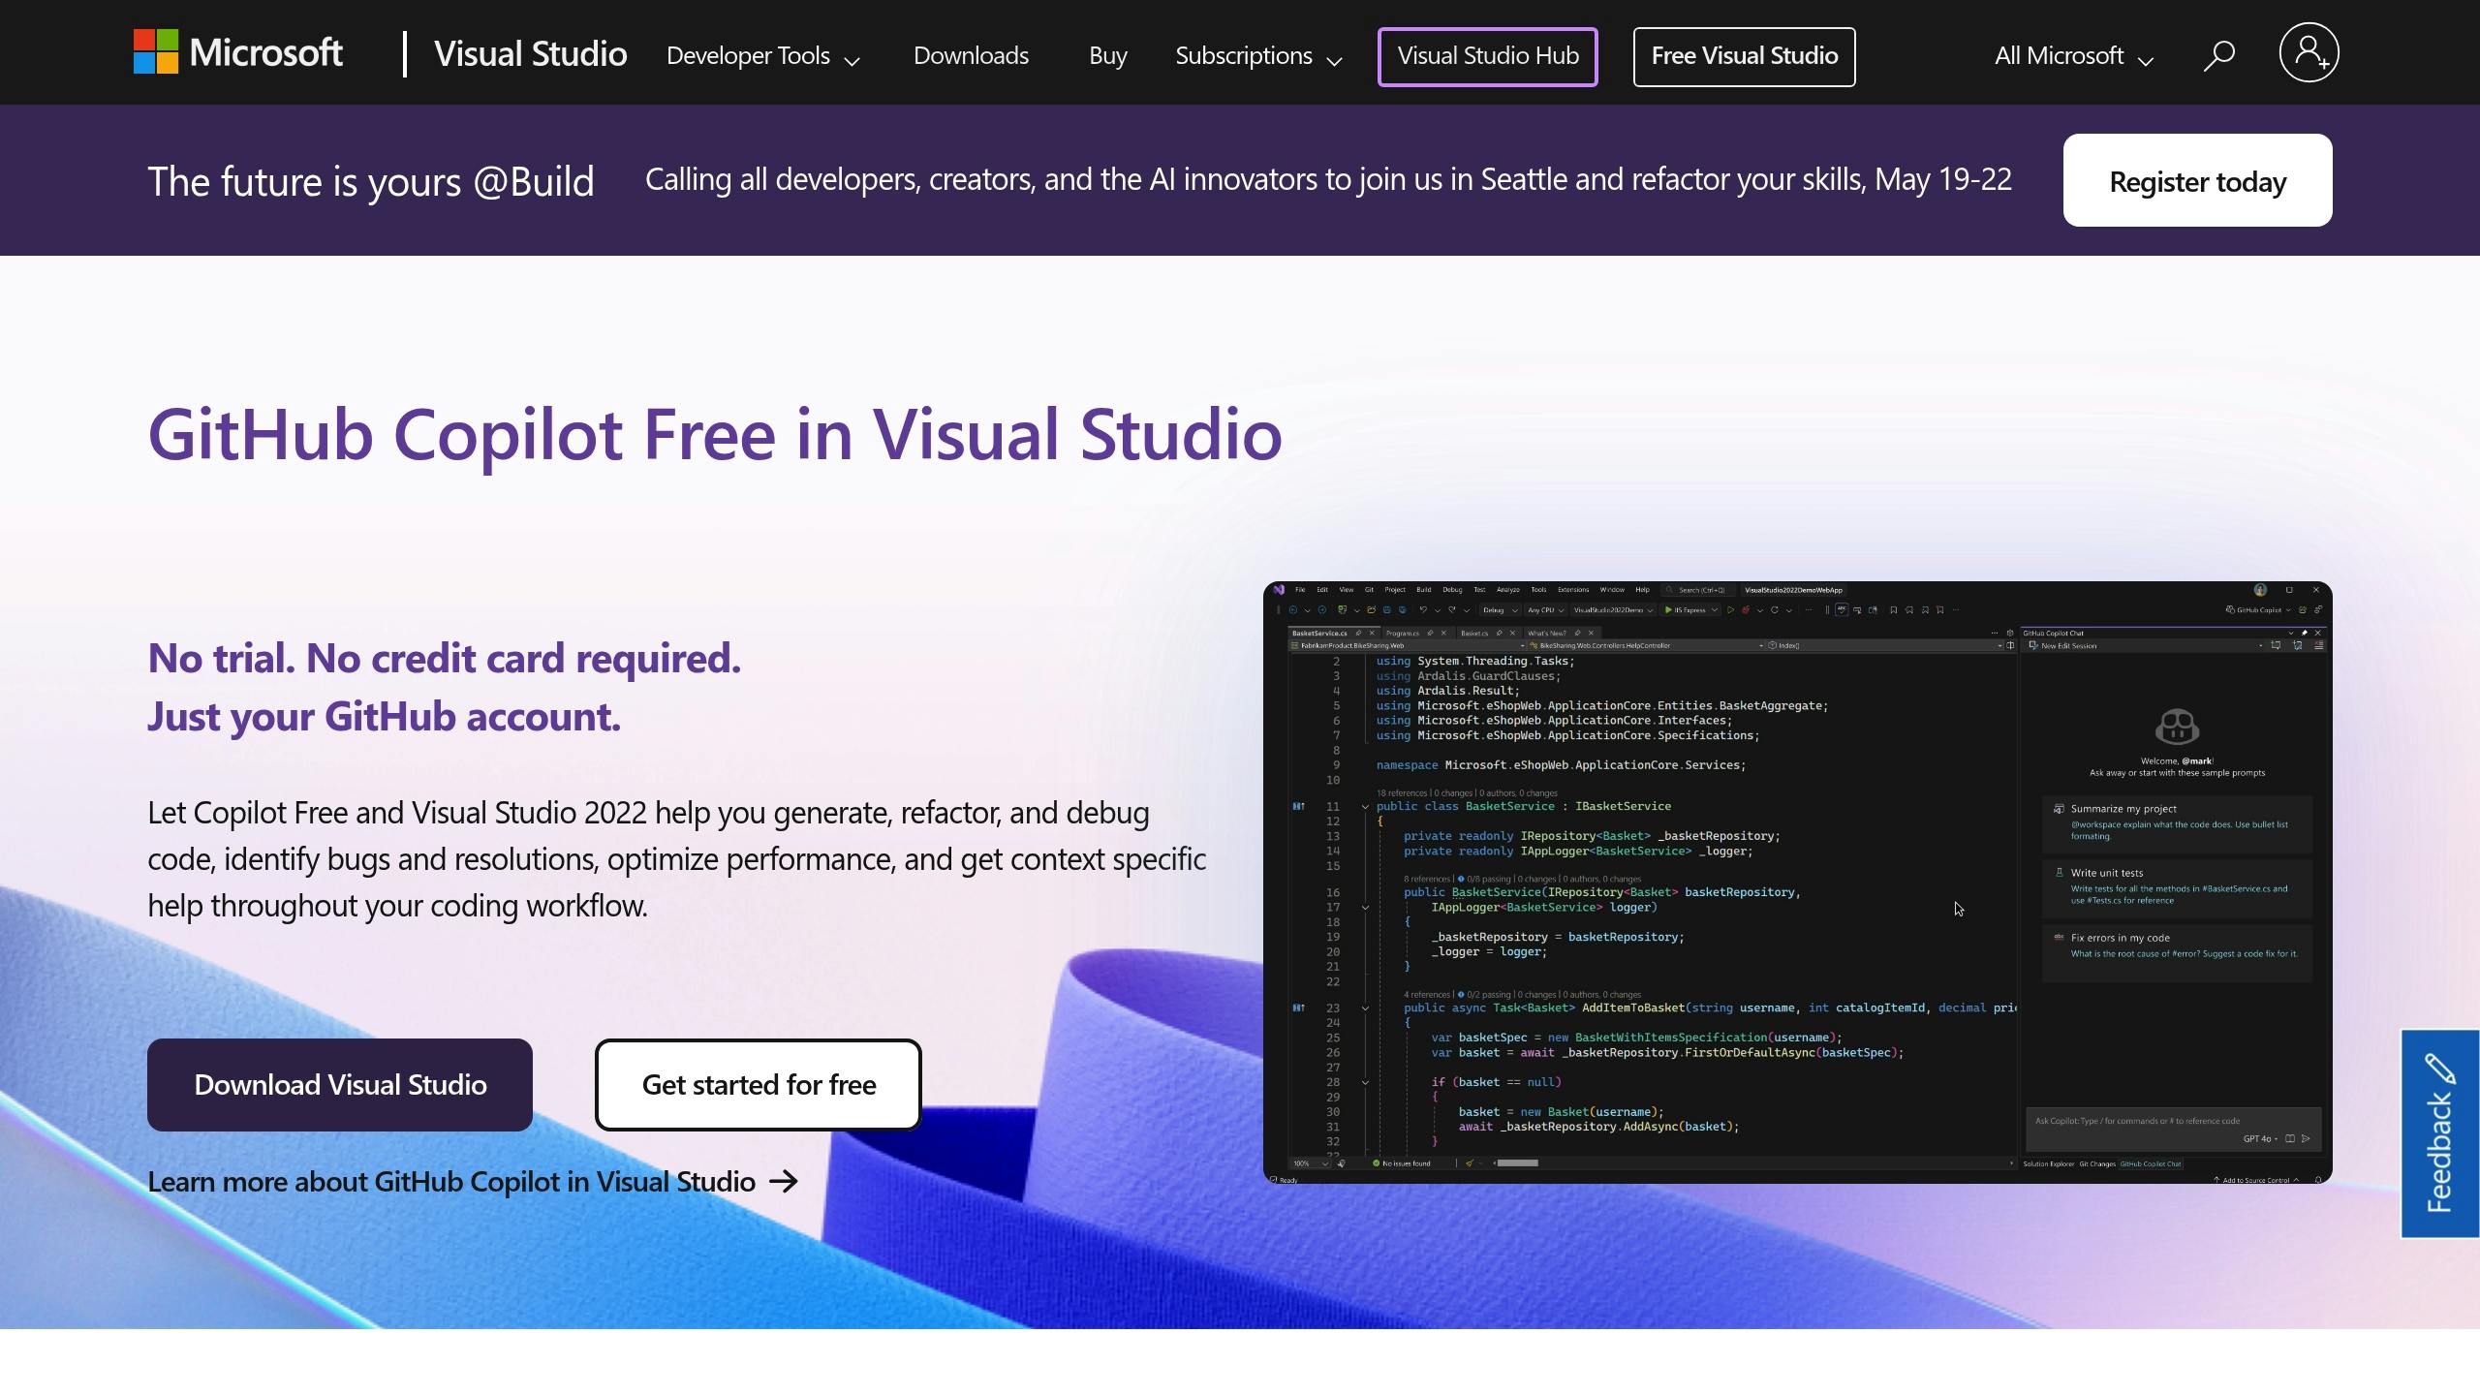Screen dimensions: 2480x1395
Task: Open the Git Changes tab in the screenshot
Action: (x=2096, y=1163)
